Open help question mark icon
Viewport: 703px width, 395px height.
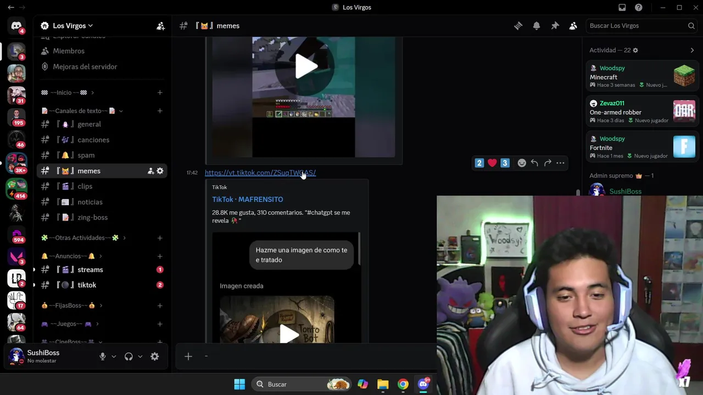[x=639, y=8]
